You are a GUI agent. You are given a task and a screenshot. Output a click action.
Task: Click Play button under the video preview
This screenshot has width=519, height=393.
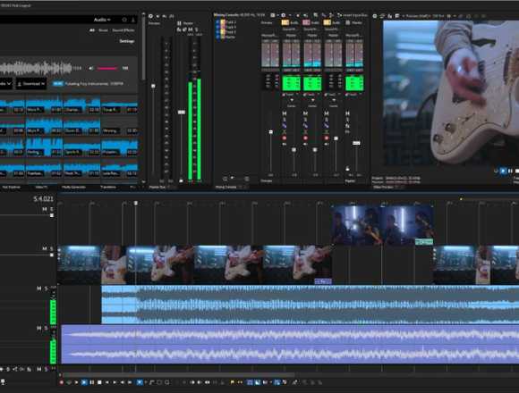click(x=503, y=171)
